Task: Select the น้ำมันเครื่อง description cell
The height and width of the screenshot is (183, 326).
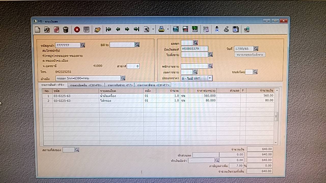Action: 121,96
